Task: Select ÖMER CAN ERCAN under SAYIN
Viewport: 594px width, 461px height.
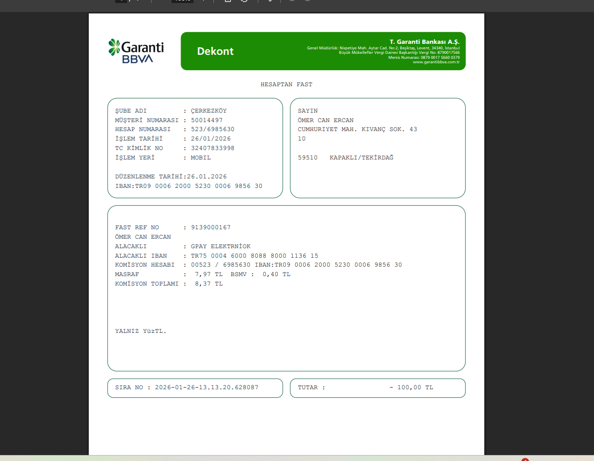Action: 325,121
